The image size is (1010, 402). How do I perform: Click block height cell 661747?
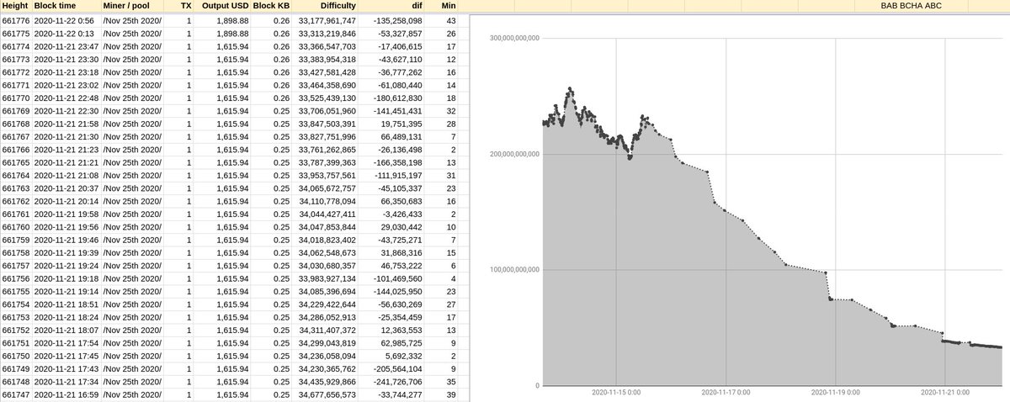[x=16, y=394]
